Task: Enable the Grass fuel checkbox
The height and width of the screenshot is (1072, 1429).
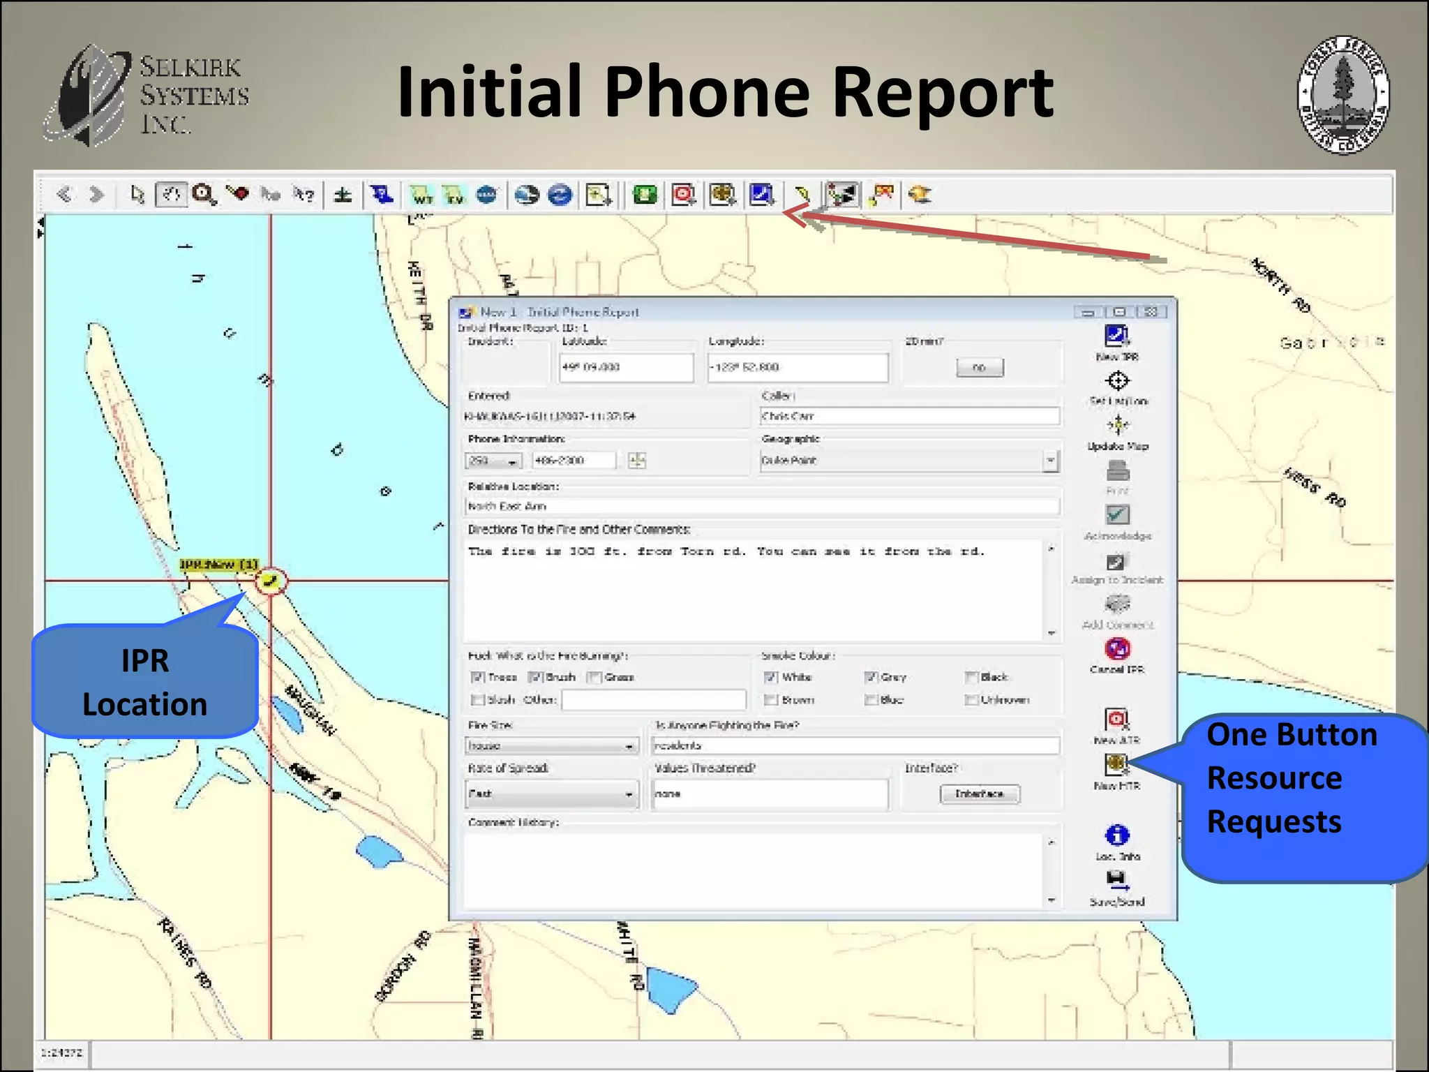Action: (594, 677)
